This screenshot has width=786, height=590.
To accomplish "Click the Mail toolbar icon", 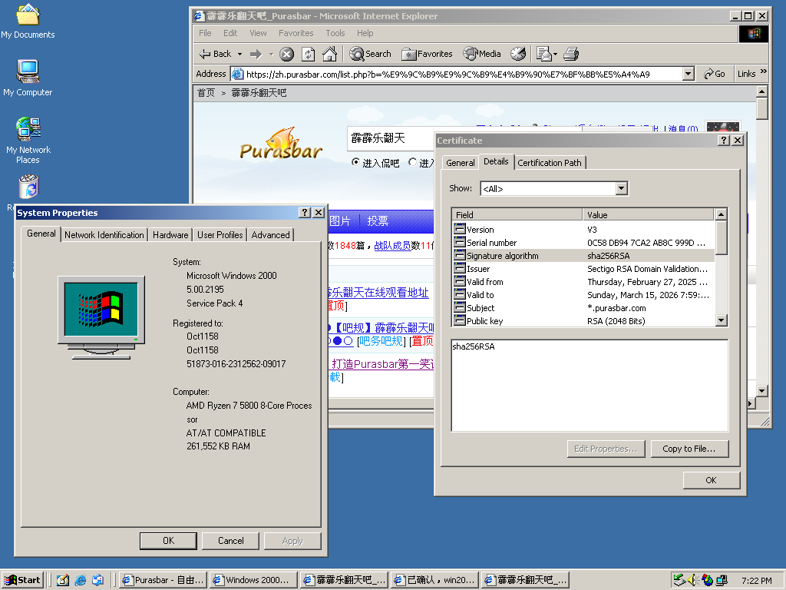I will (545, 54).
